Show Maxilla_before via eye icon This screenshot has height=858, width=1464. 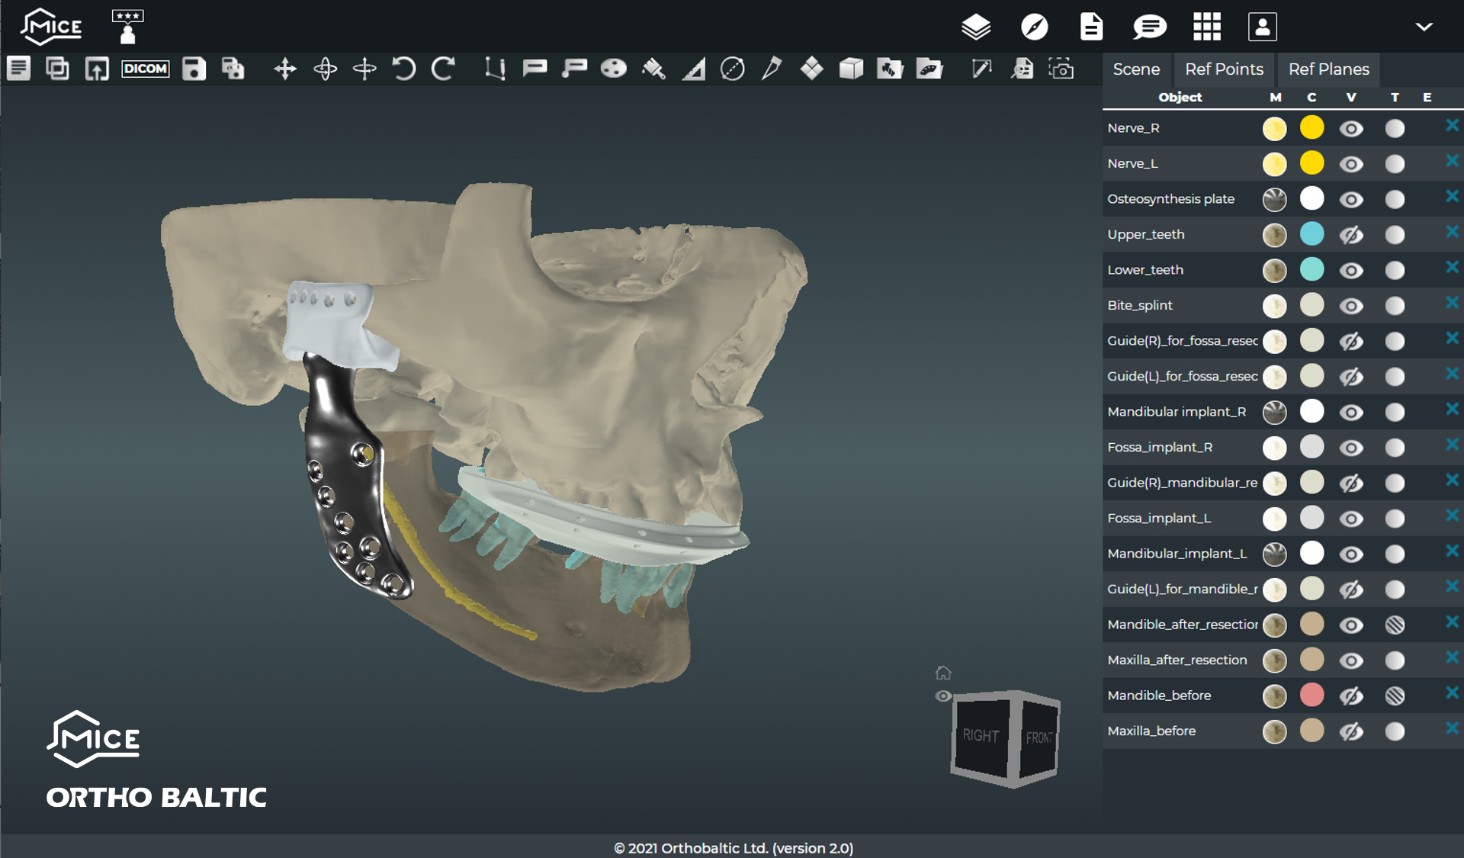click(x=1351, y=731)
